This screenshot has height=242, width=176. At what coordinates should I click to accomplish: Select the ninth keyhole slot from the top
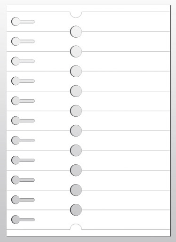(23, 180)
